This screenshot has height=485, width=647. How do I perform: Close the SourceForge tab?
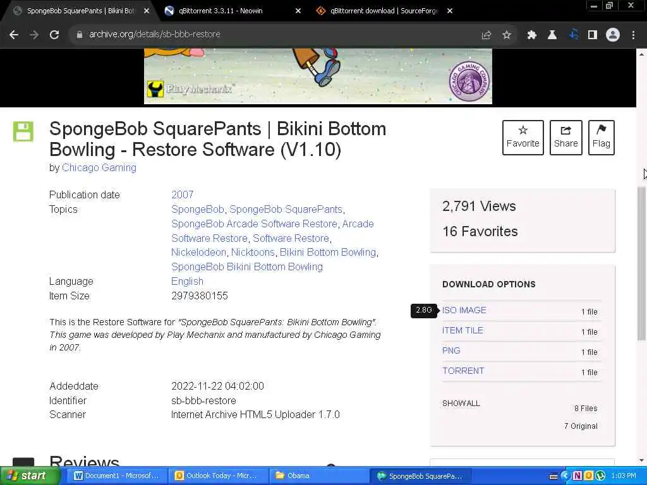[x=450, y=11]
